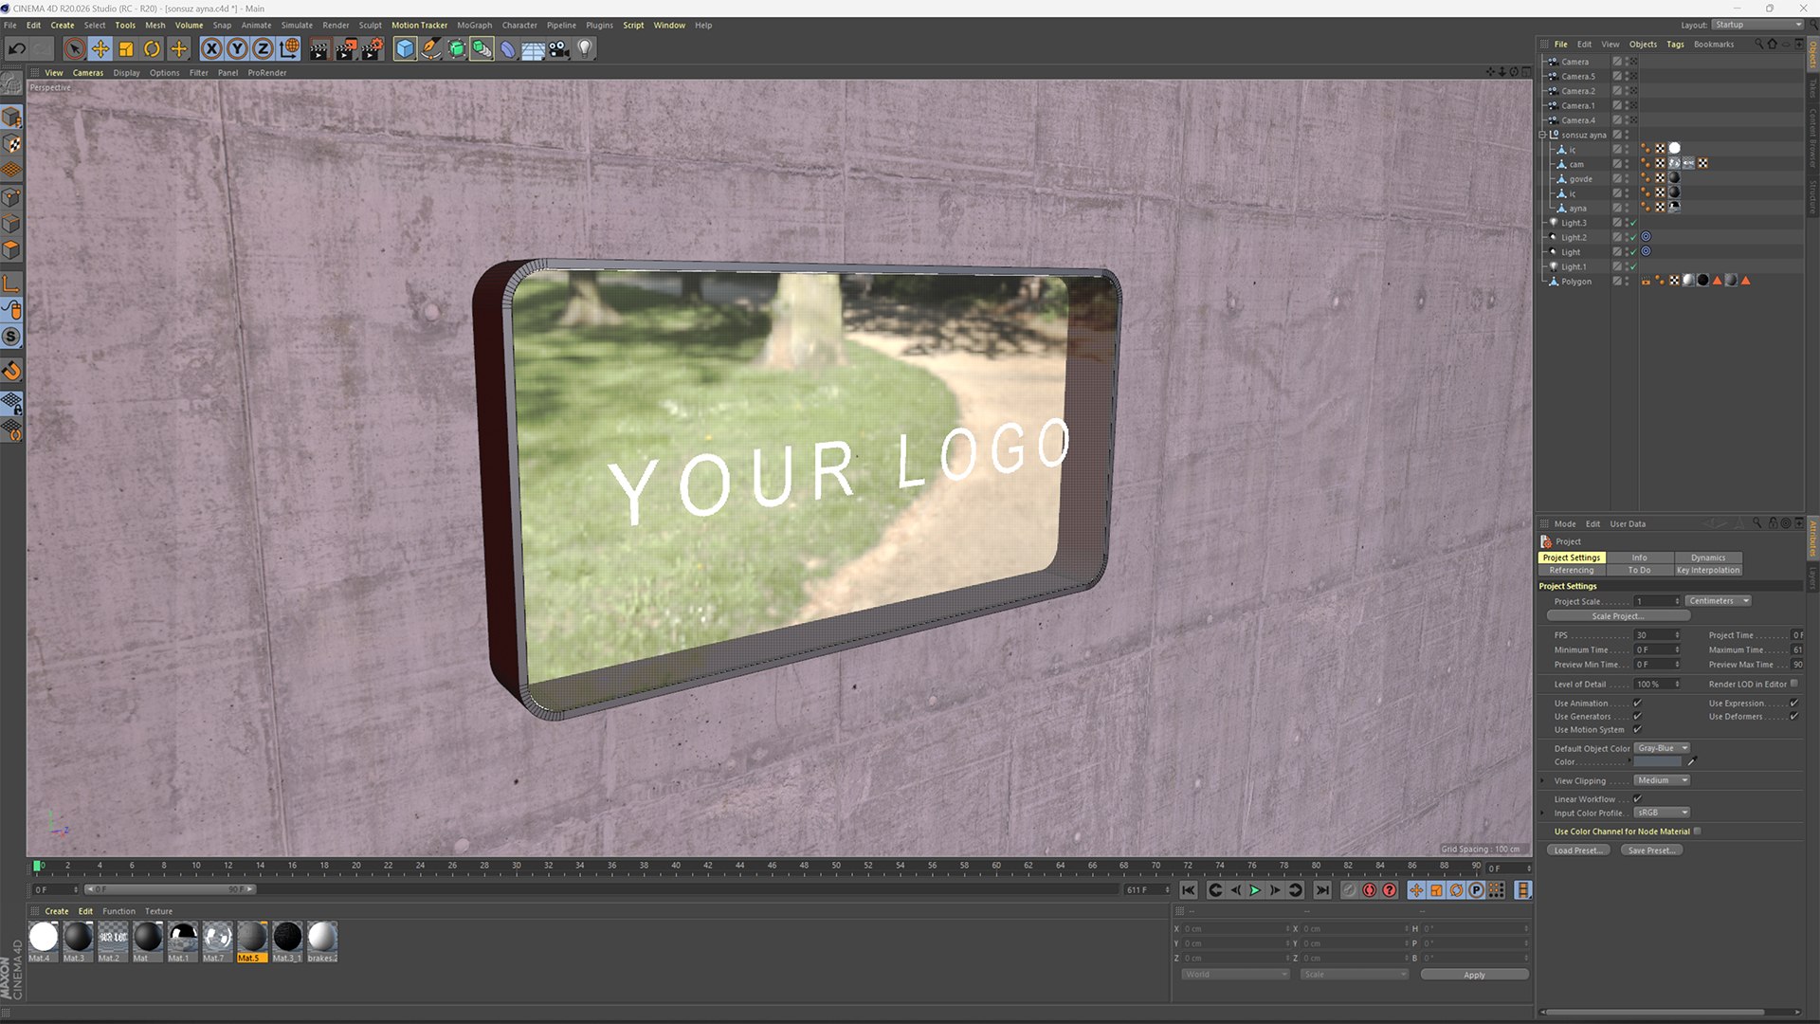
Task: Select the Rotate tool
Action: (152, 48)
